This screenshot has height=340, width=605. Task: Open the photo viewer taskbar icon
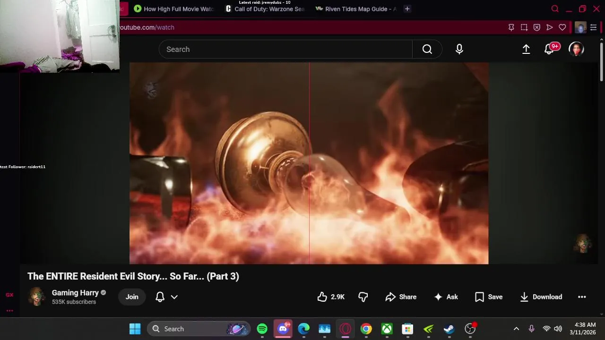coord(325,329)
